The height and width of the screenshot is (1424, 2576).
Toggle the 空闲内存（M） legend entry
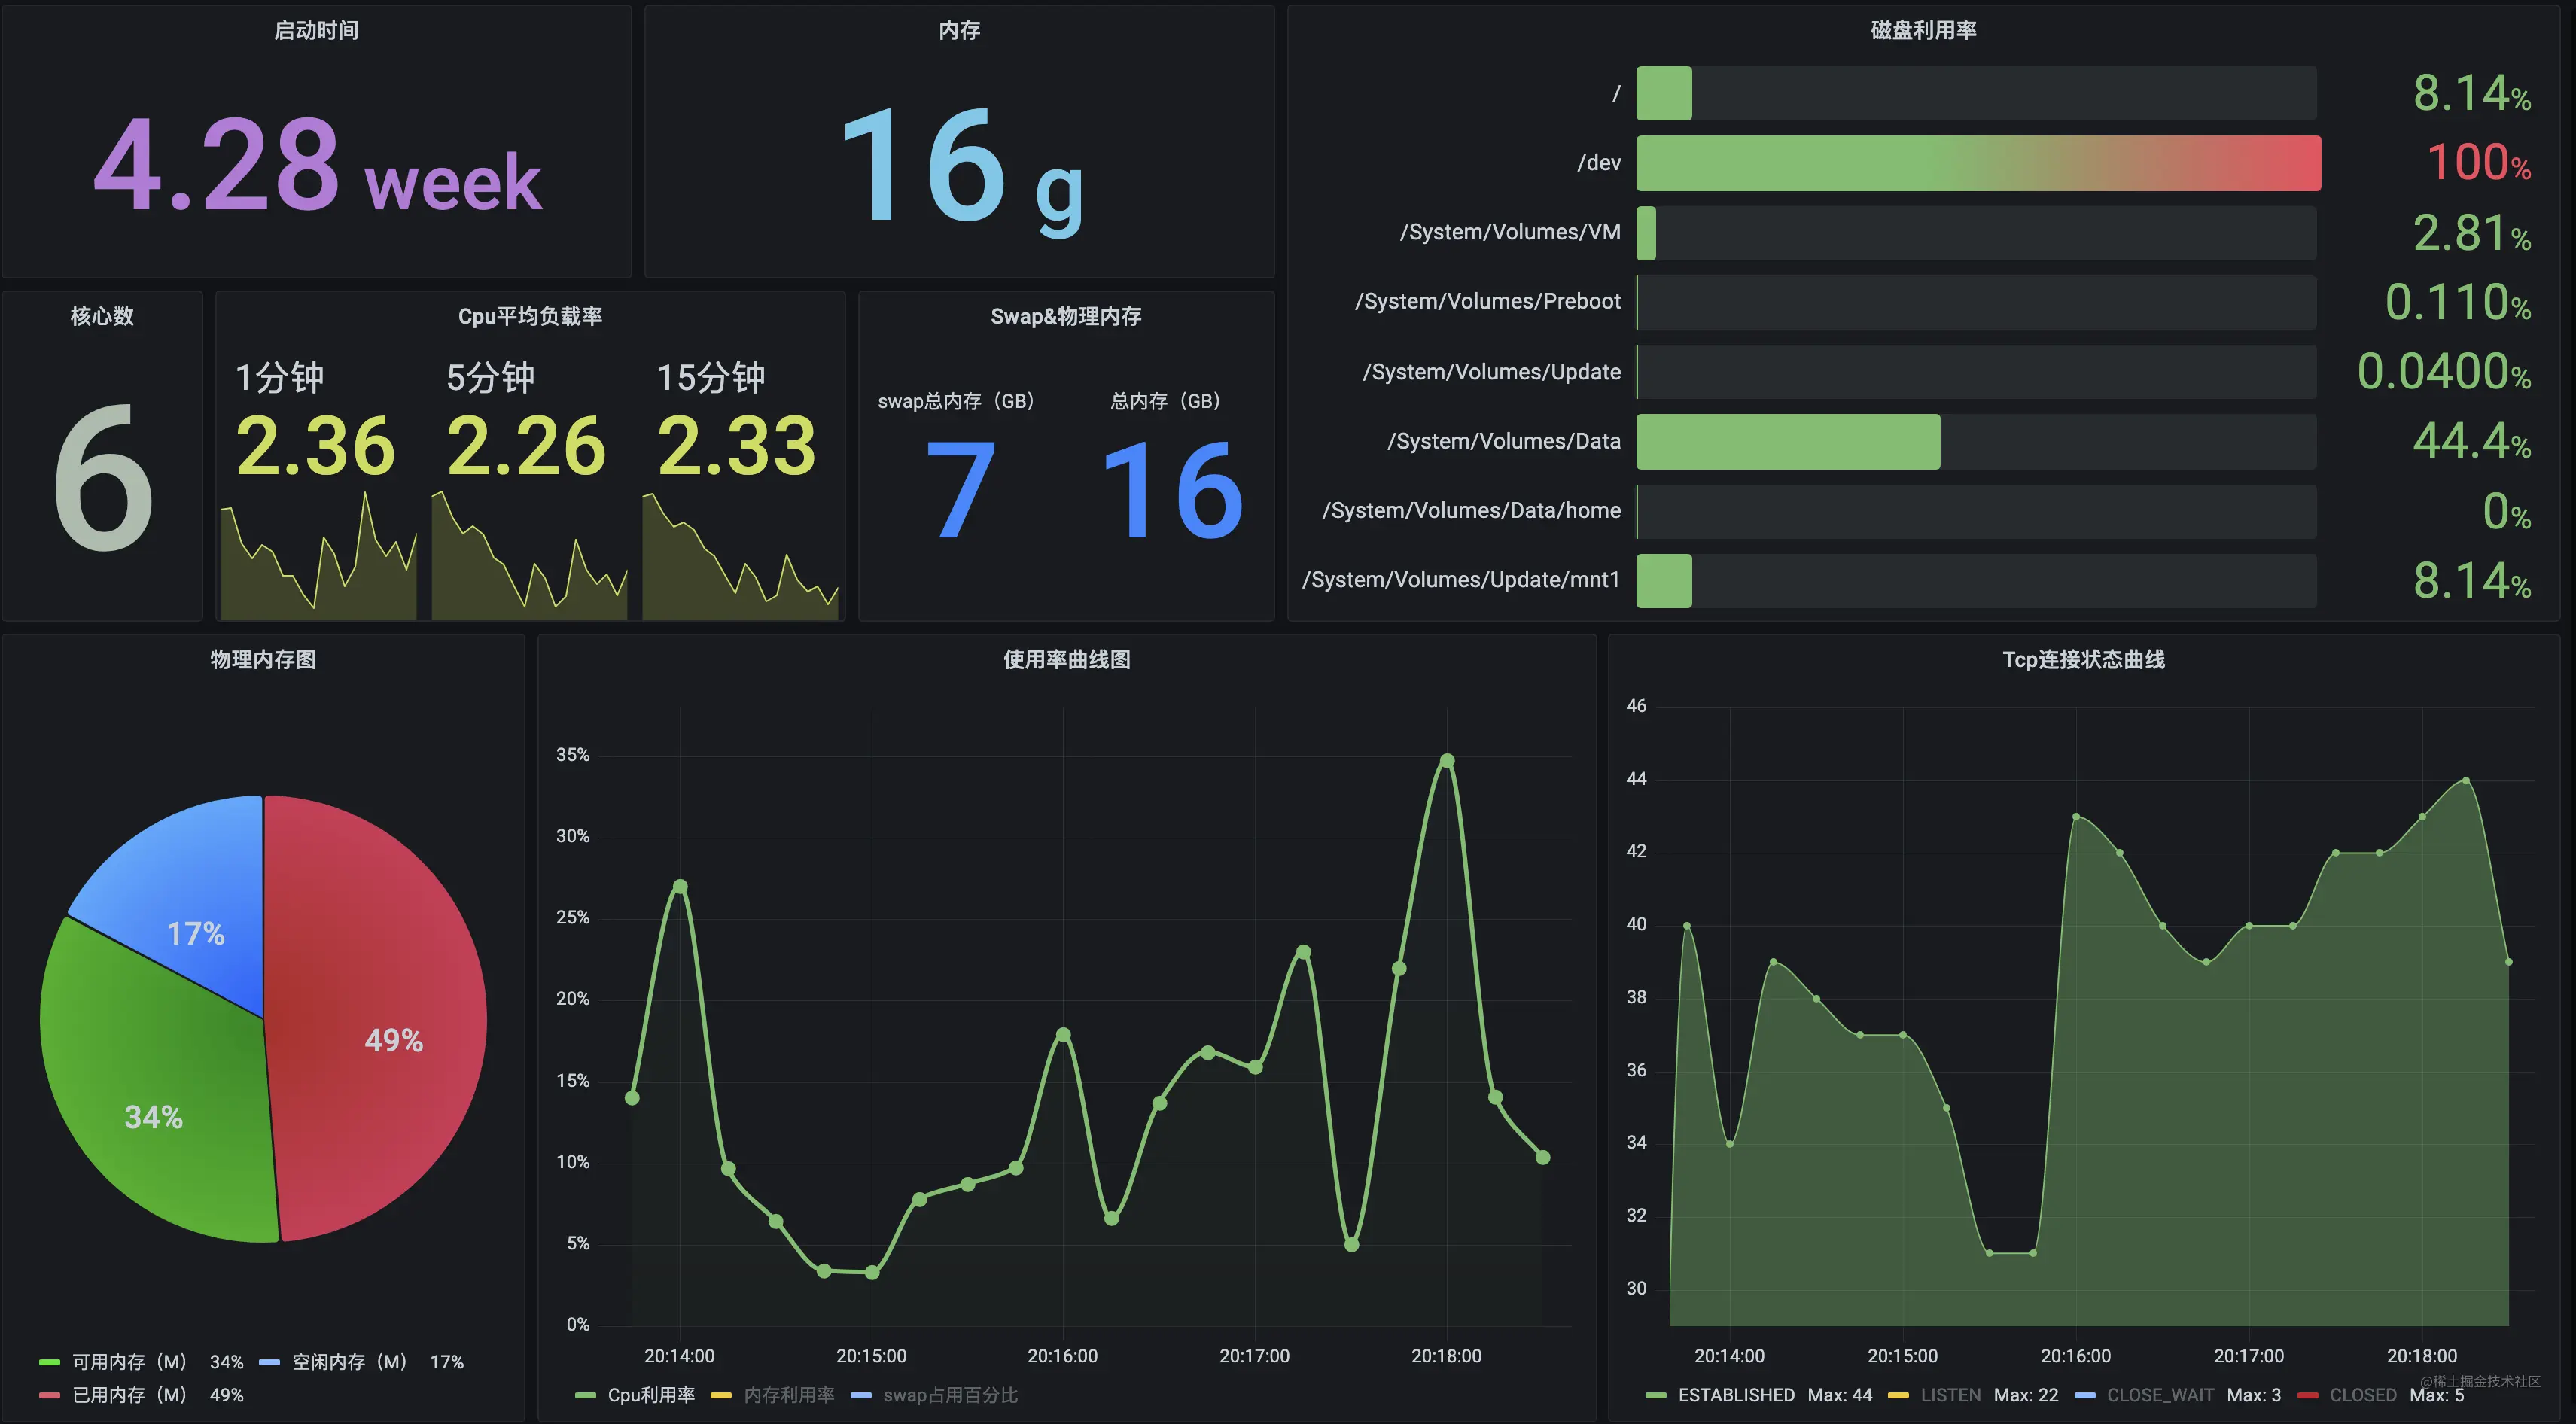click(x=349, y=1362)
